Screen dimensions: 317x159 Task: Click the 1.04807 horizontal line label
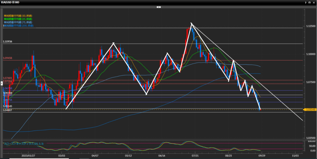[x=7, y=110]
